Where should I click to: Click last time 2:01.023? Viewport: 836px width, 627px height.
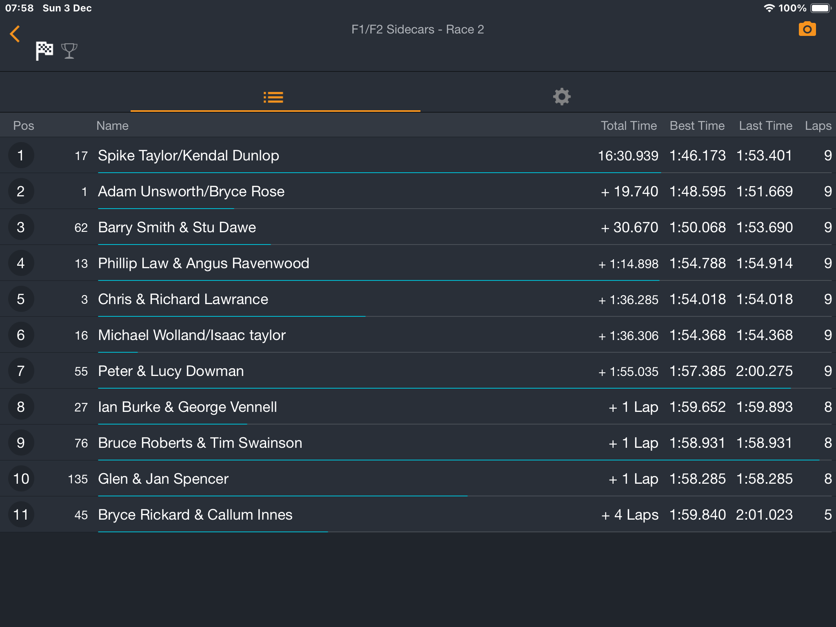tap(764, 515)
